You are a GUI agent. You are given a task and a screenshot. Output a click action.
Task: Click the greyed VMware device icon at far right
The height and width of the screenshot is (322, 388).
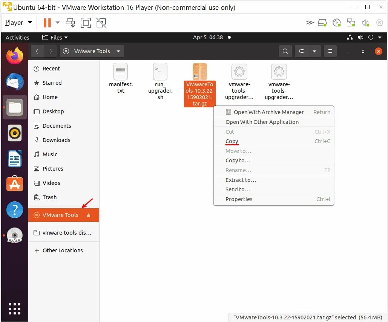click(380, 23)
